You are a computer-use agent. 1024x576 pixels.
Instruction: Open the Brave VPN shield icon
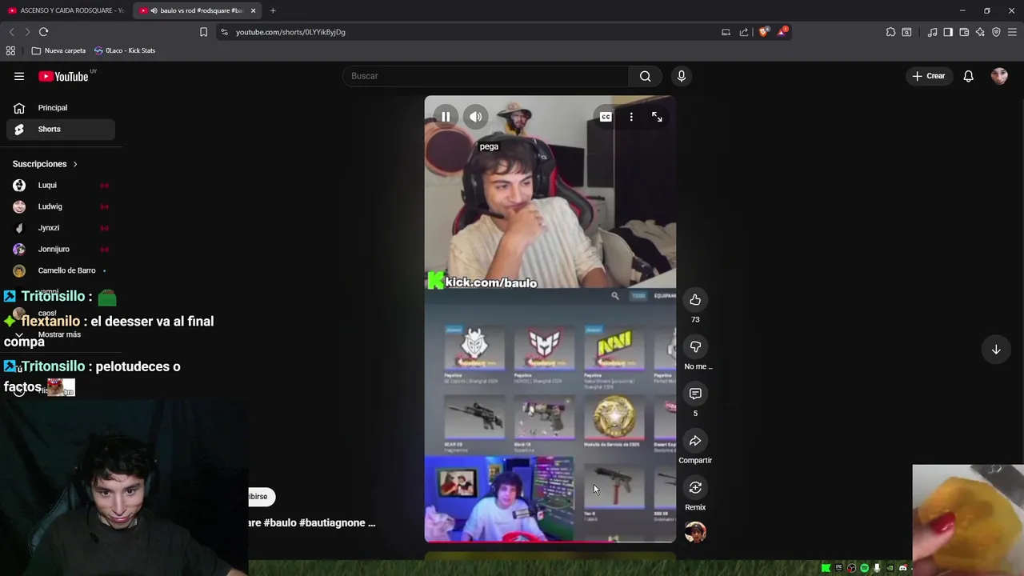click(996, 32)
